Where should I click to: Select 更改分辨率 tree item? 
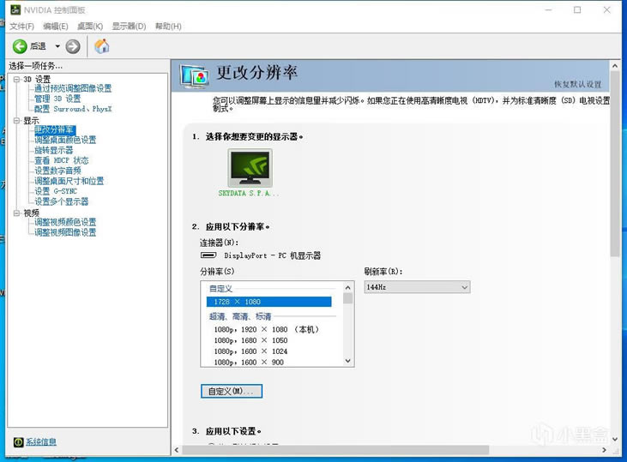click(x=54, y=129)
